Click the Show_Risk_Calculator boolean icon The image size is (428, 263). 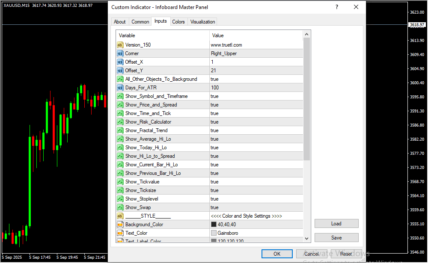[x=120, y=122]
